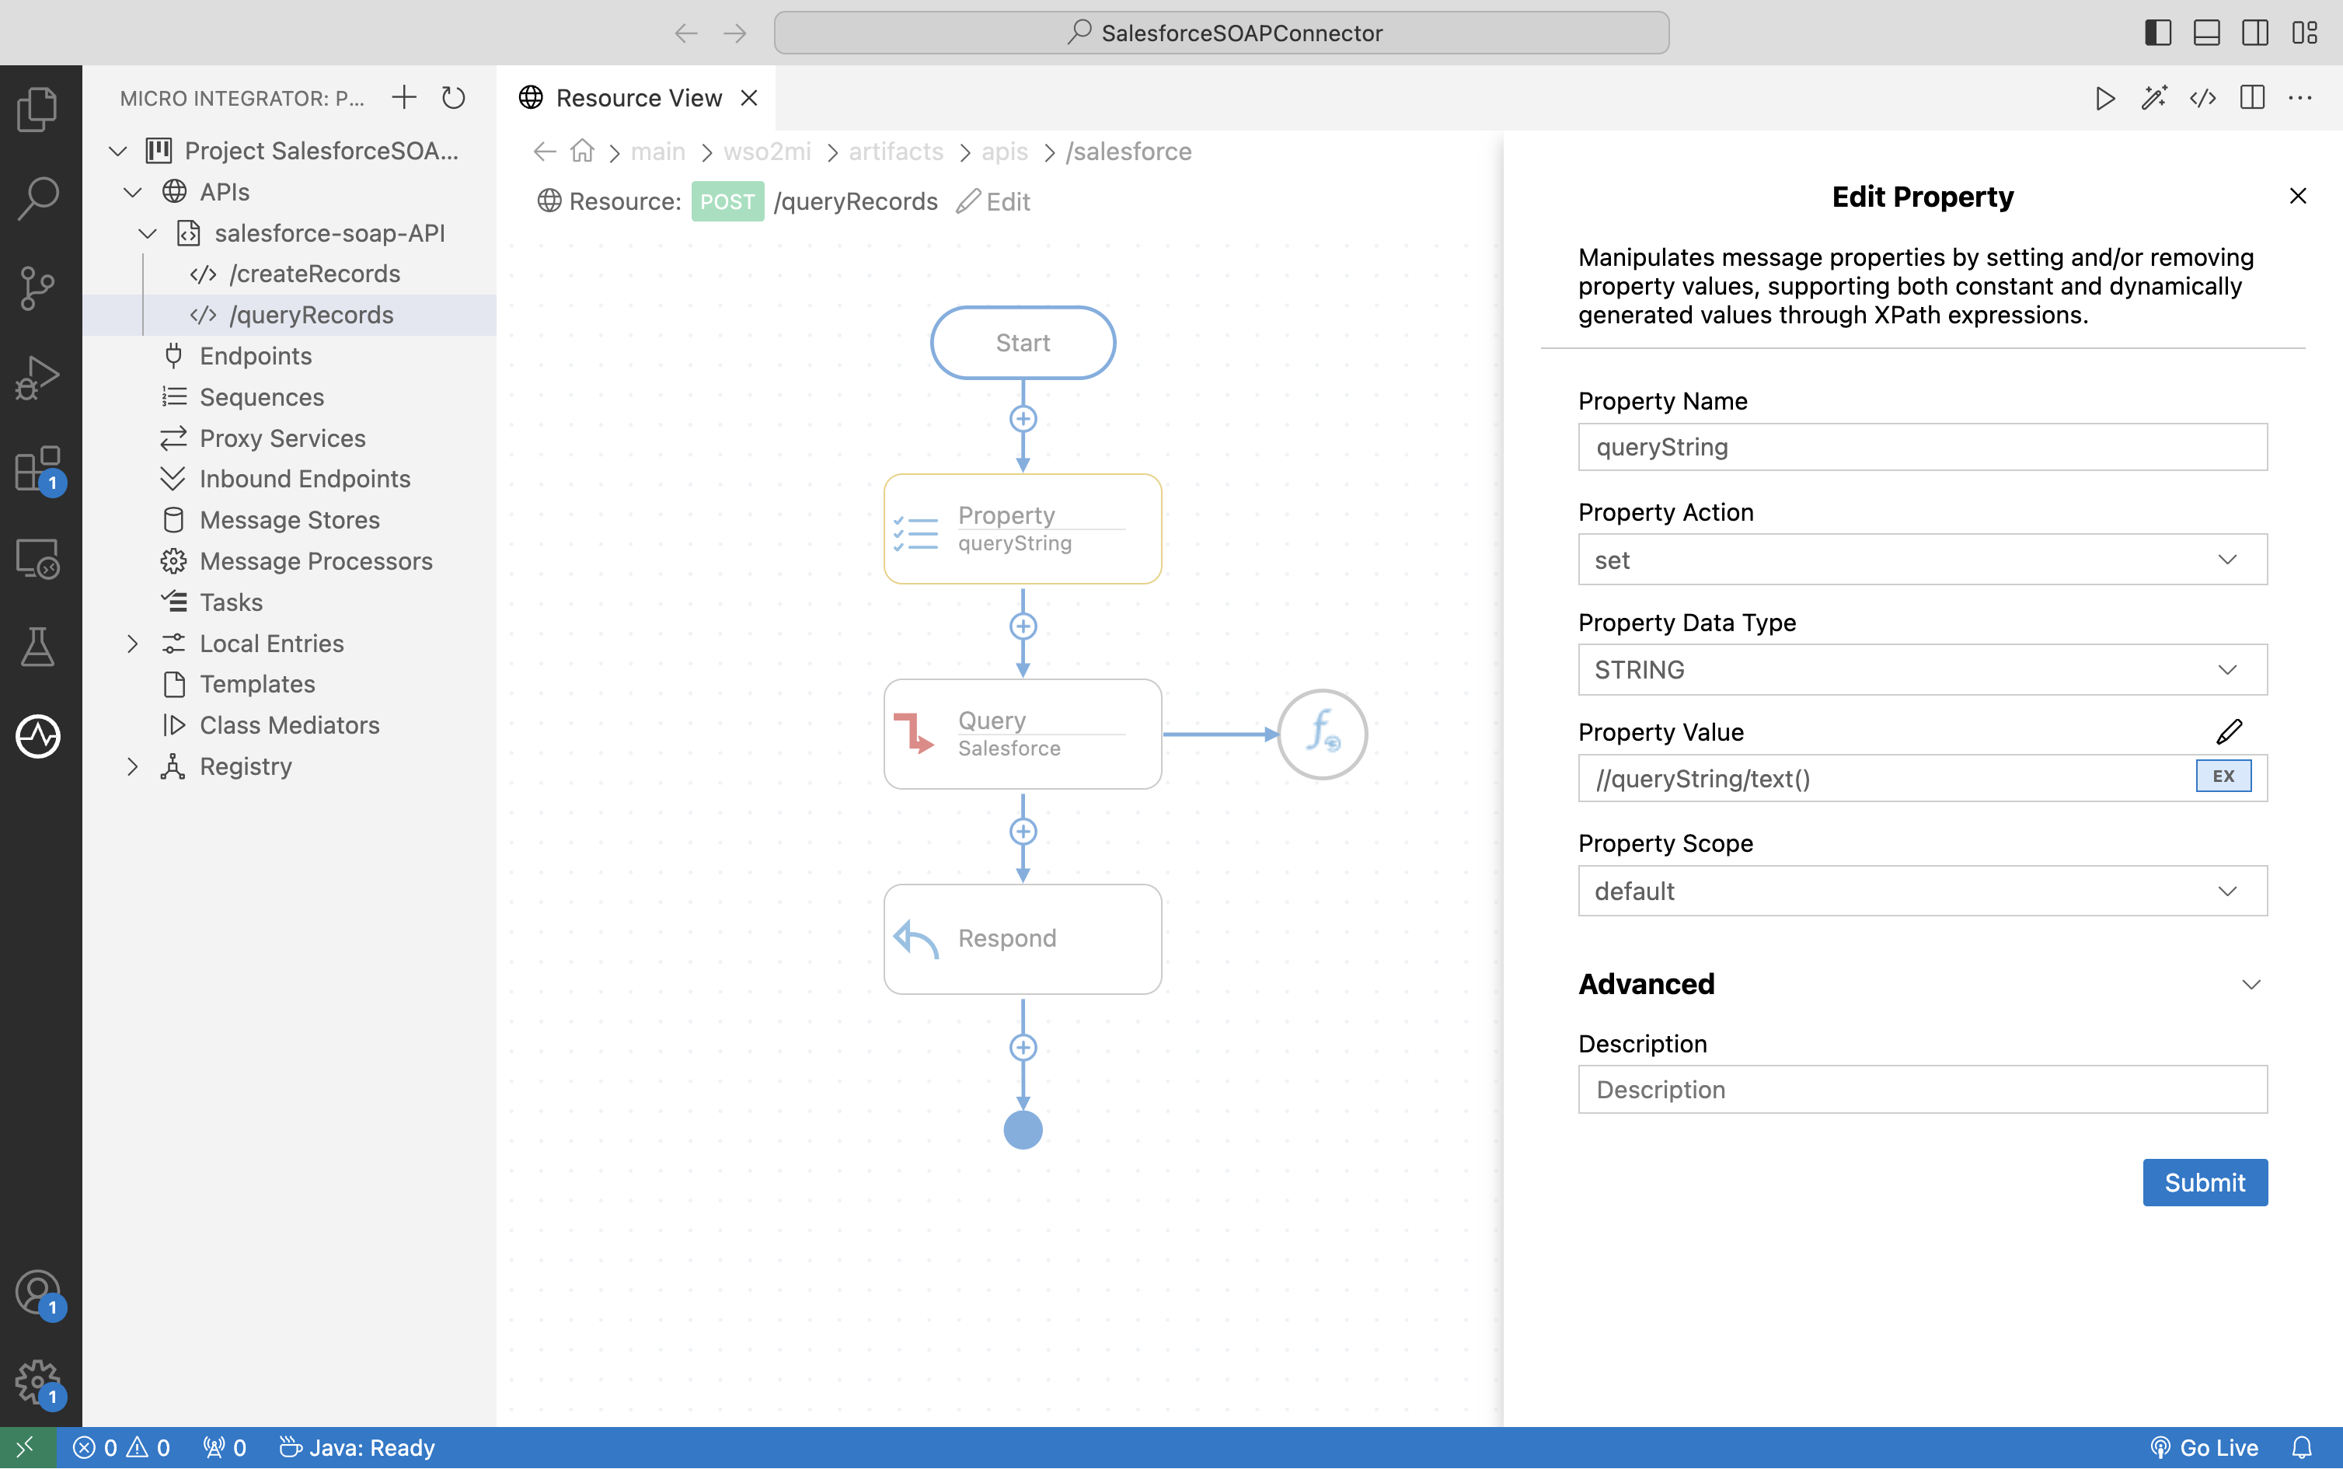Open errors and warnings in status bar
Viewport: 2343px width, 1469px height.
point(121,1447)
